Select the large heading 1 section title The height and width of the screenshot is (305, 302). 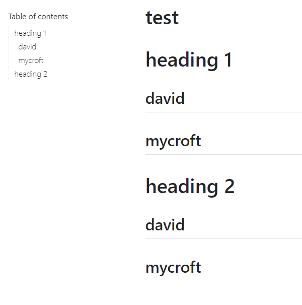(x=189, y=60)
